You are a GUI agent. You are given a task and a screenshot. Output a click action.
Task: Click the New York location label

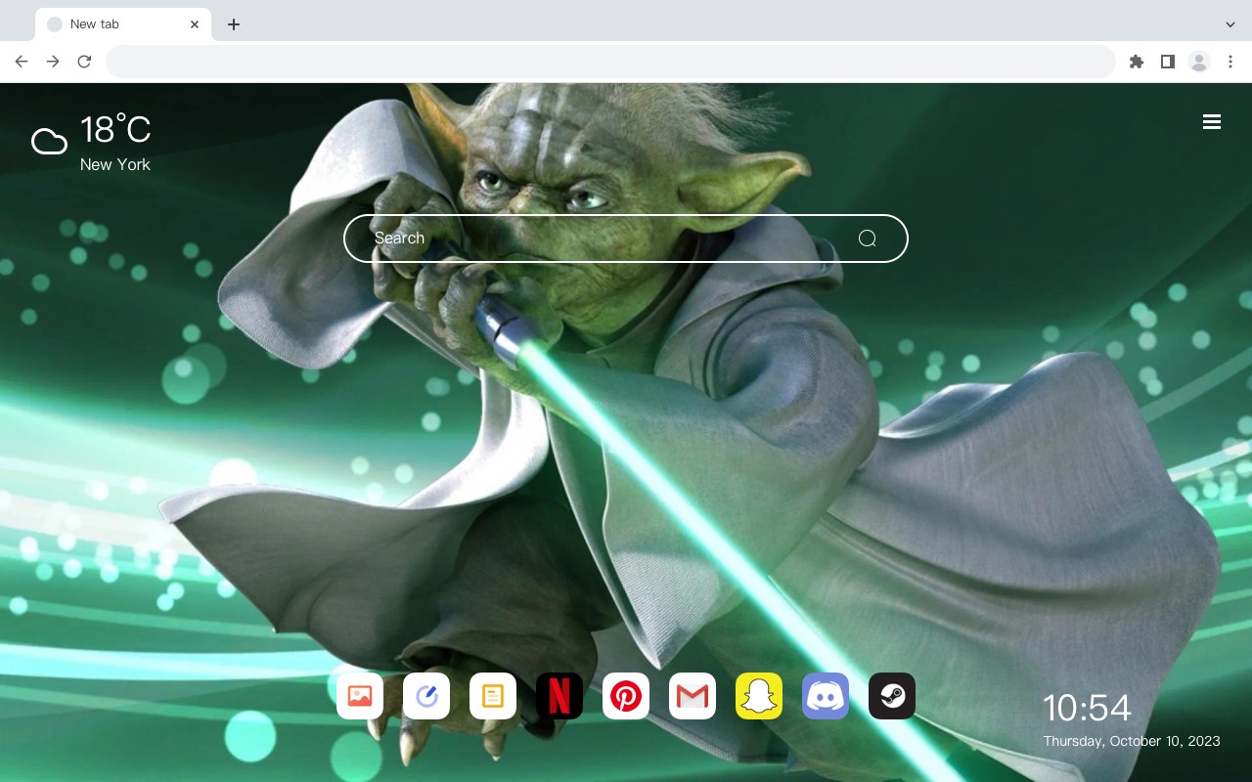pyautogui.click(x=115, y=164)
